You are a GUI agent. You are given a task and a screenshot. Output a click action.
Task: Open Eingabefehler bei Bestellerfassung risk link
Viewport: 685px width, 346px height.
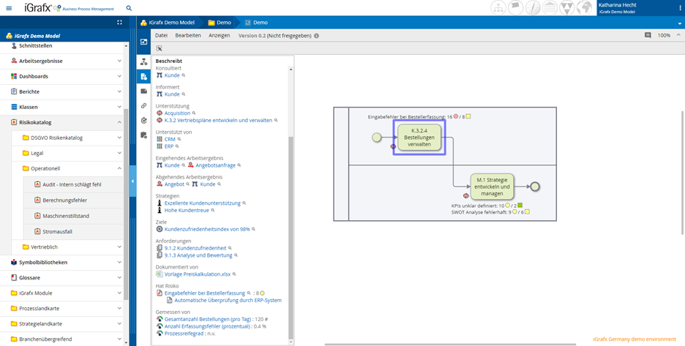[204, 293]
